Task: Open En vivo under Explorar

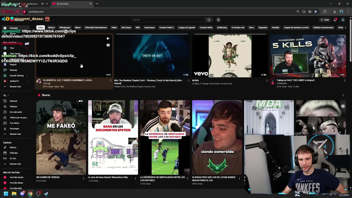Action: pyautogui.click(x=13, y=158)
